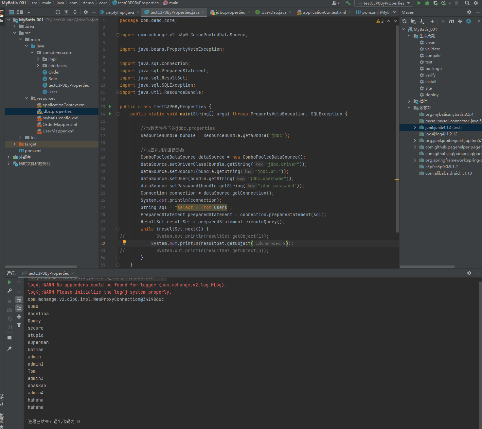Click Execute Maven Goal 'm' icon
Image resolution: width=482 pixels, height=429 pixels.
click(x=452, y=21)
